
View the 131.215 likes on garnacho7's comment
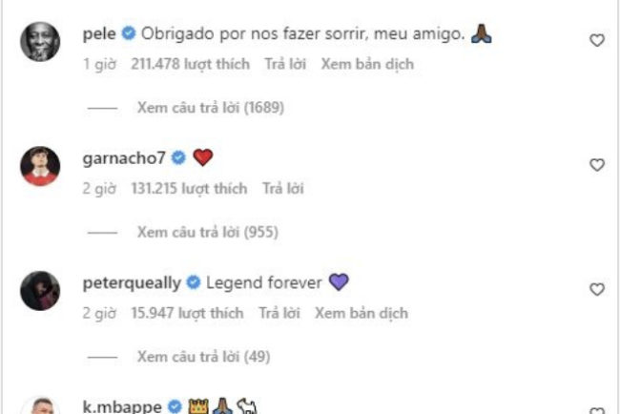190,189
